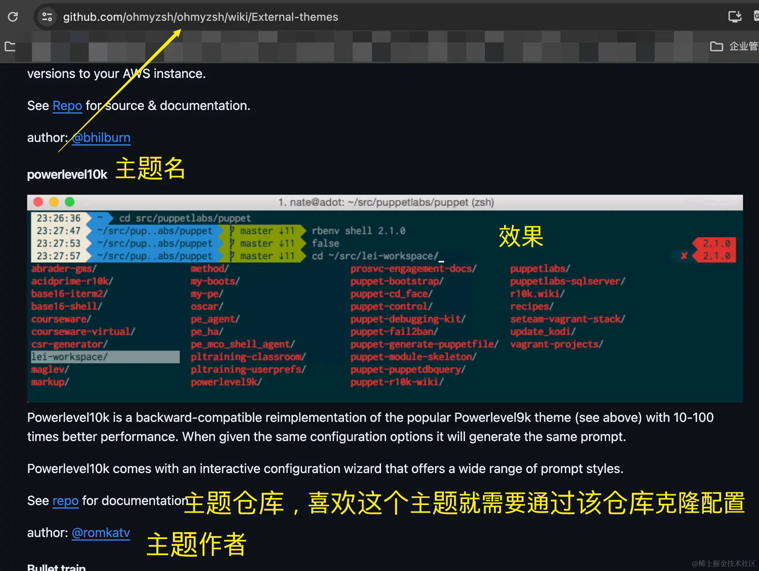Click the paragraph starting 'Powerlevel10k is a backward-compatible'
The height and width of the screenshot is (571, 759).
[x=370, y=427]
